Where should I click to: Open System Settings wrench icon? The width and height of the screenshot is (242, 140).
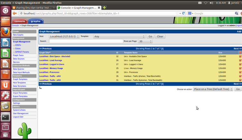click(5, 96)
